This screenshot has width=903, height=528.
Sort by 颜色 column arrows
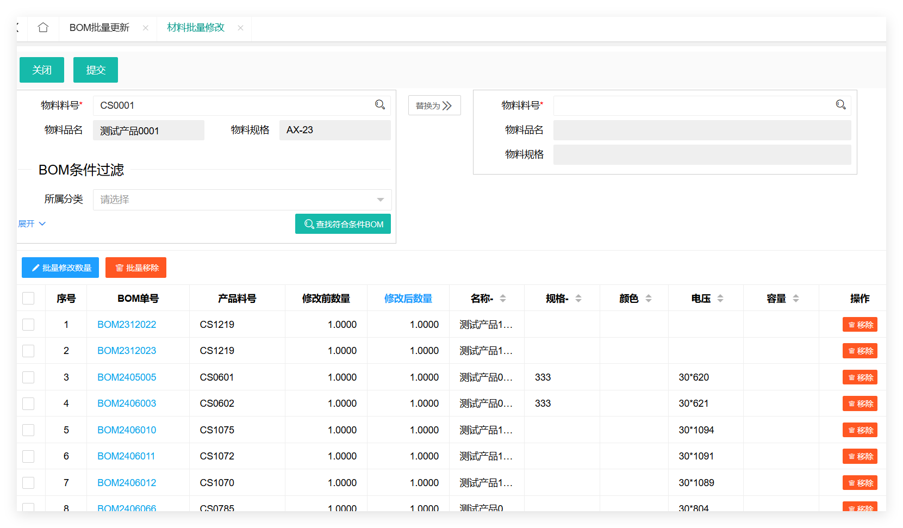pyautogui.click(x=649, y=299)
